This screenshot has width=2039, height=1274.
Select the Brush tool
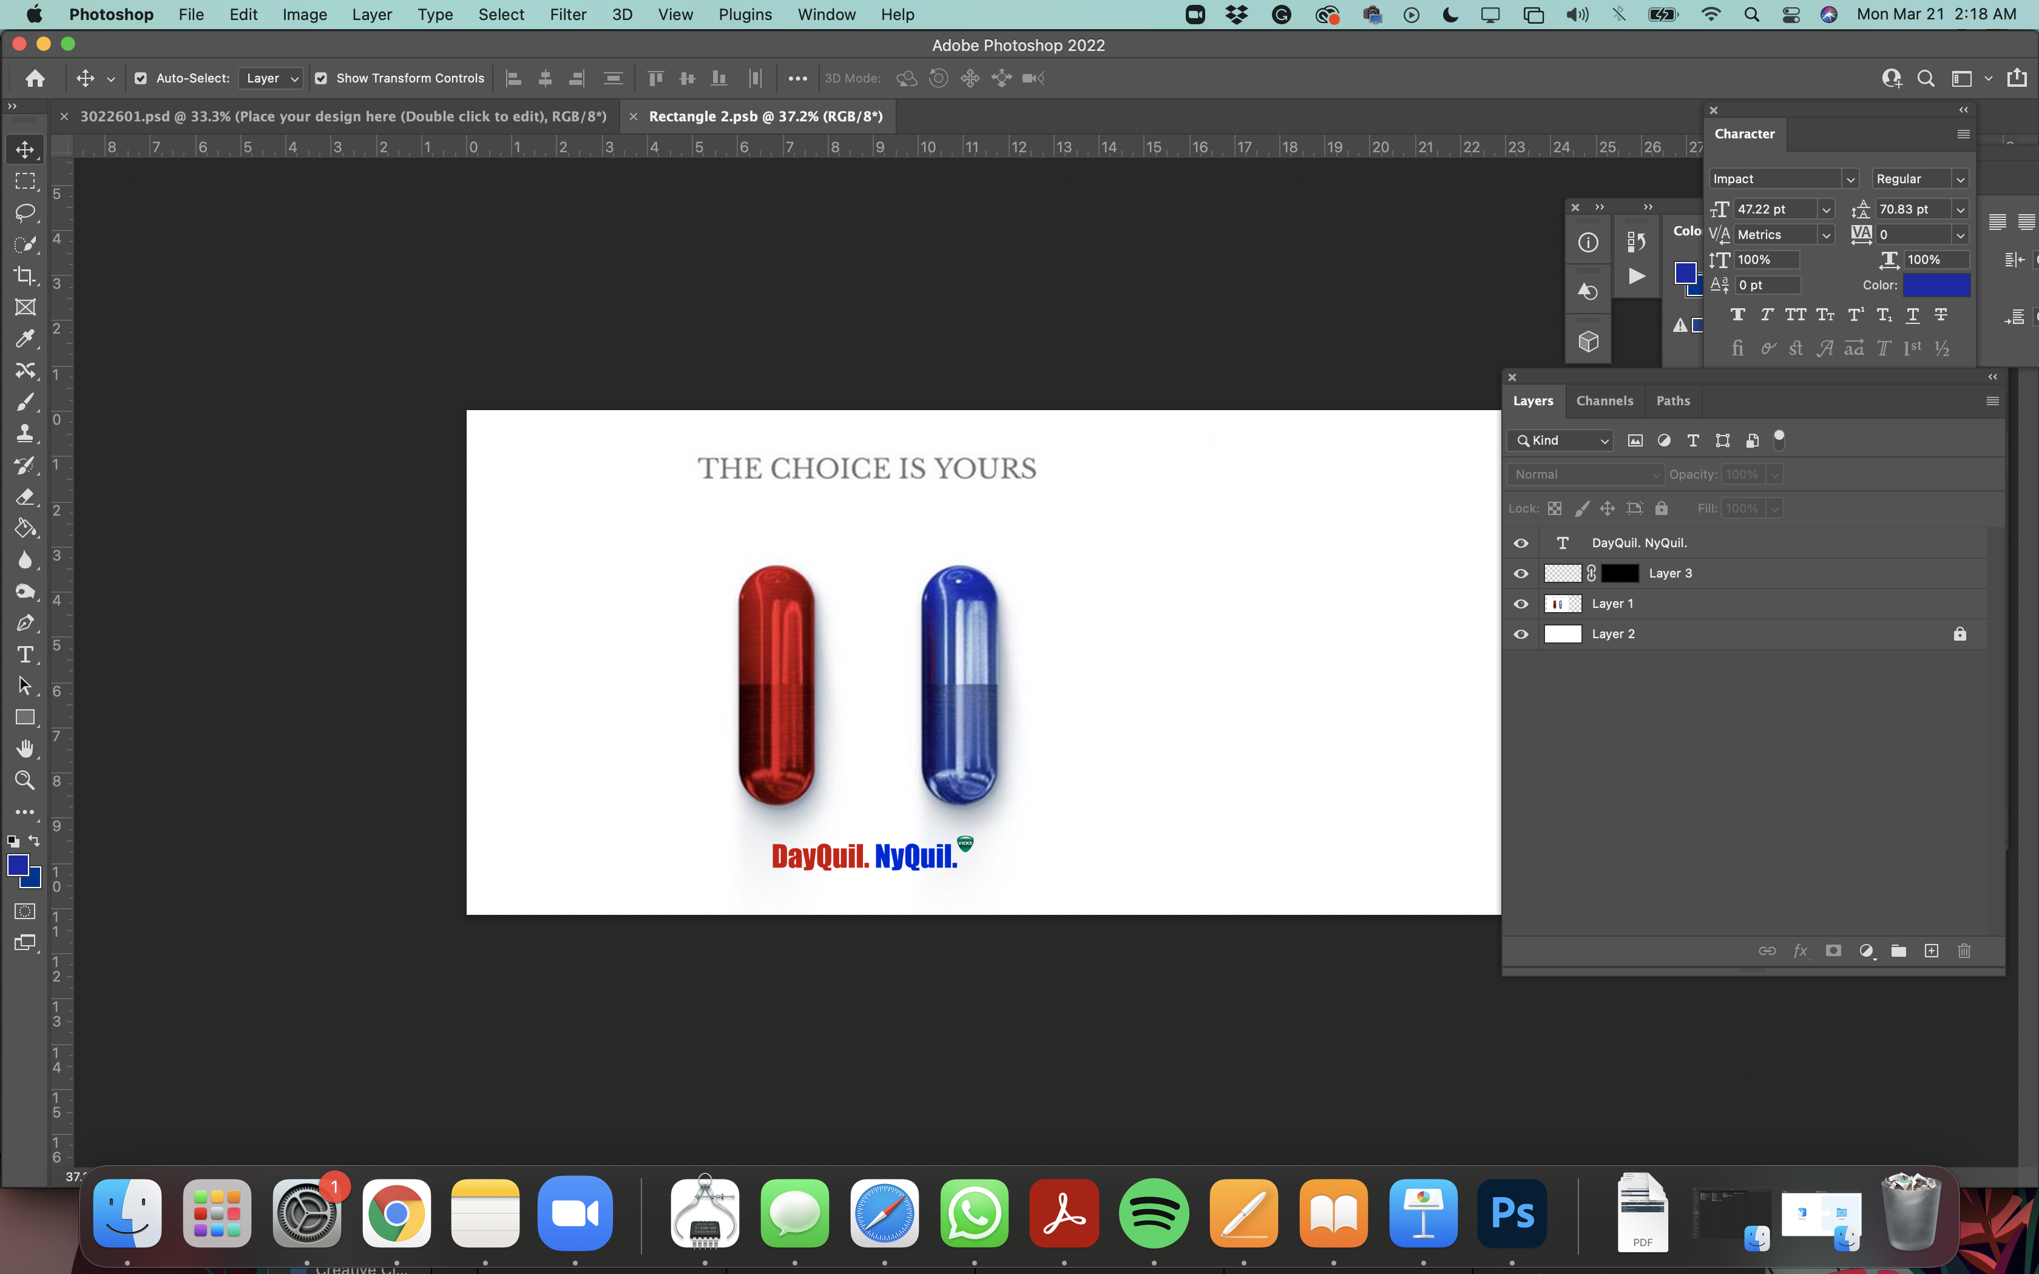[25, 402]
